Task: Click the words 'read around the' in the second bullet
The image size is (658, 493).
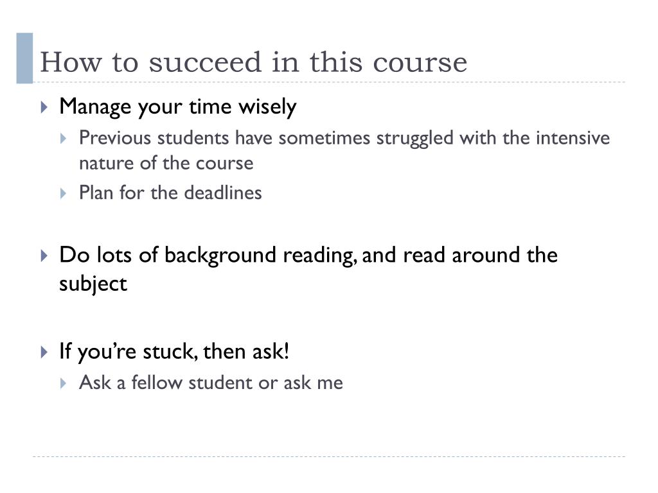Action: tap(480, 255)
